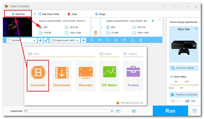Browse for output folder with folder icon
204x119 pixels.
[118, 111]
